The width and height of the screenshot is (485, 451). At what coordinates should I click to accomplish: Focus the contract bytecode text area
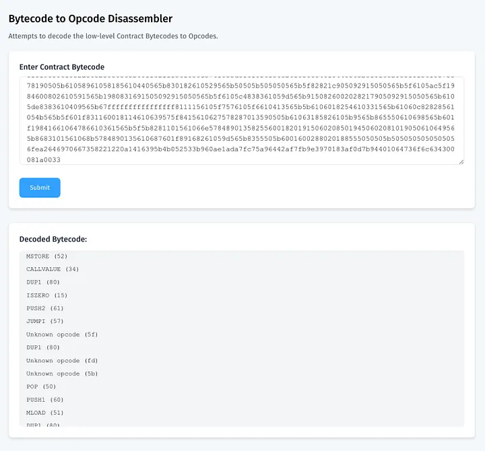click(x=241, y=119)
